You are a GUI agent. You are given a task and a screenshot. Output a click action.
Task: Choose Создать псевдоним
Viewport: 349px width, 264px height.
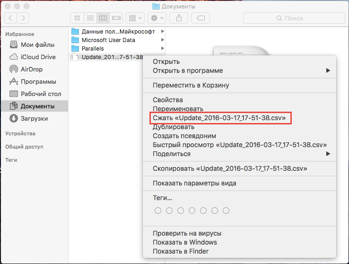click(x=239, y=136)
